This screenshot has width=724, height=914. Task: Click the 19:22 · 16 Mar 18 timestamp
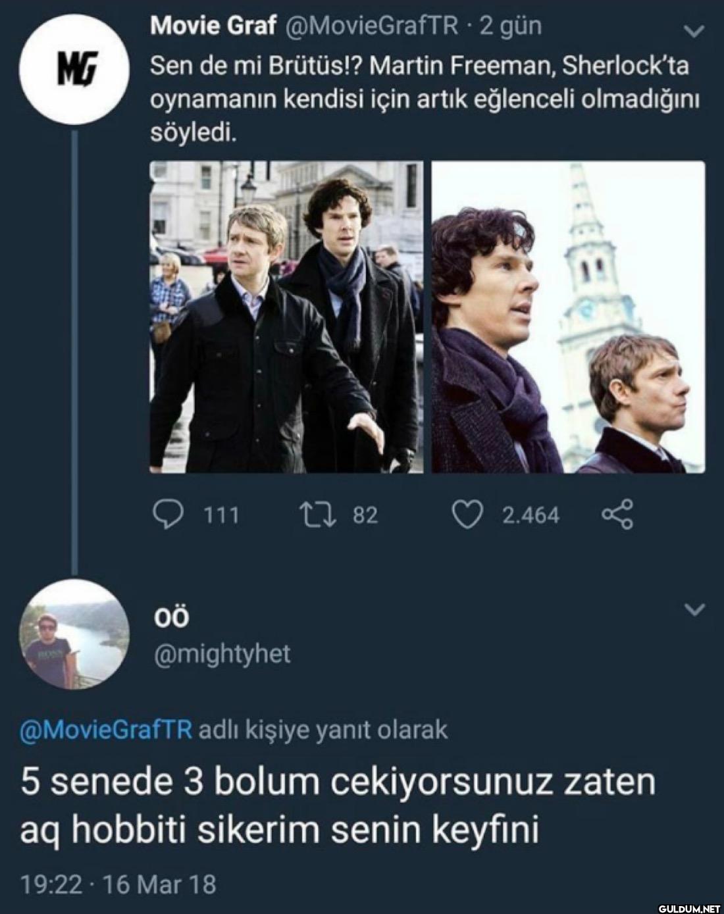tap(118, 884)
